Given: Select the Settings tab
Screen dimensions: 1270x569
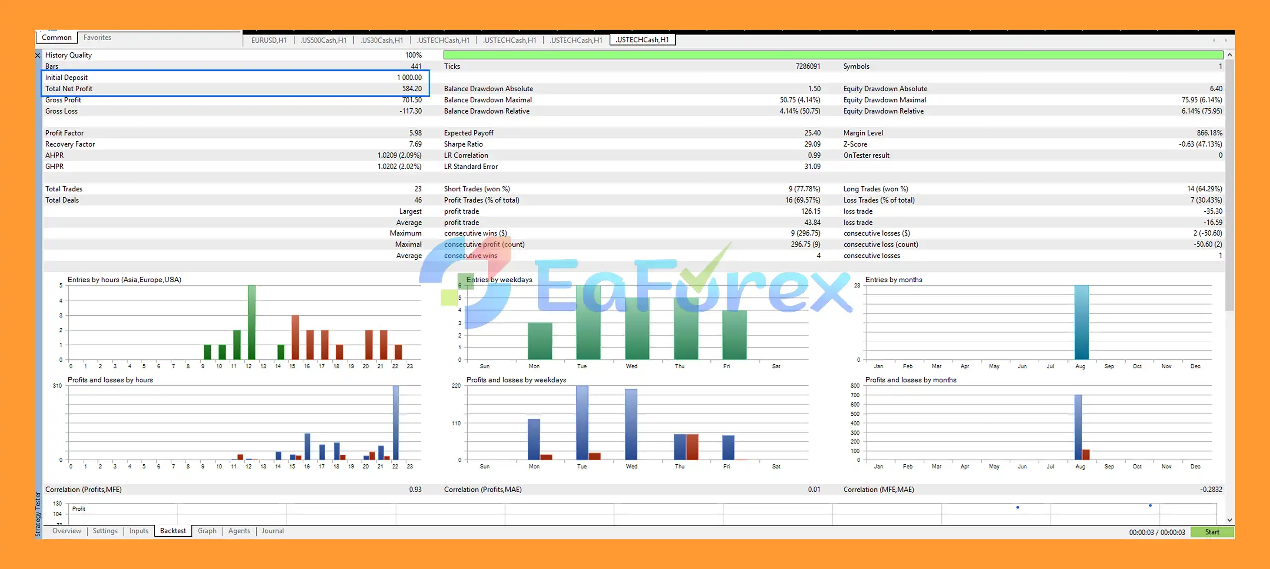Looking at the screenshot, I should 105,531.
